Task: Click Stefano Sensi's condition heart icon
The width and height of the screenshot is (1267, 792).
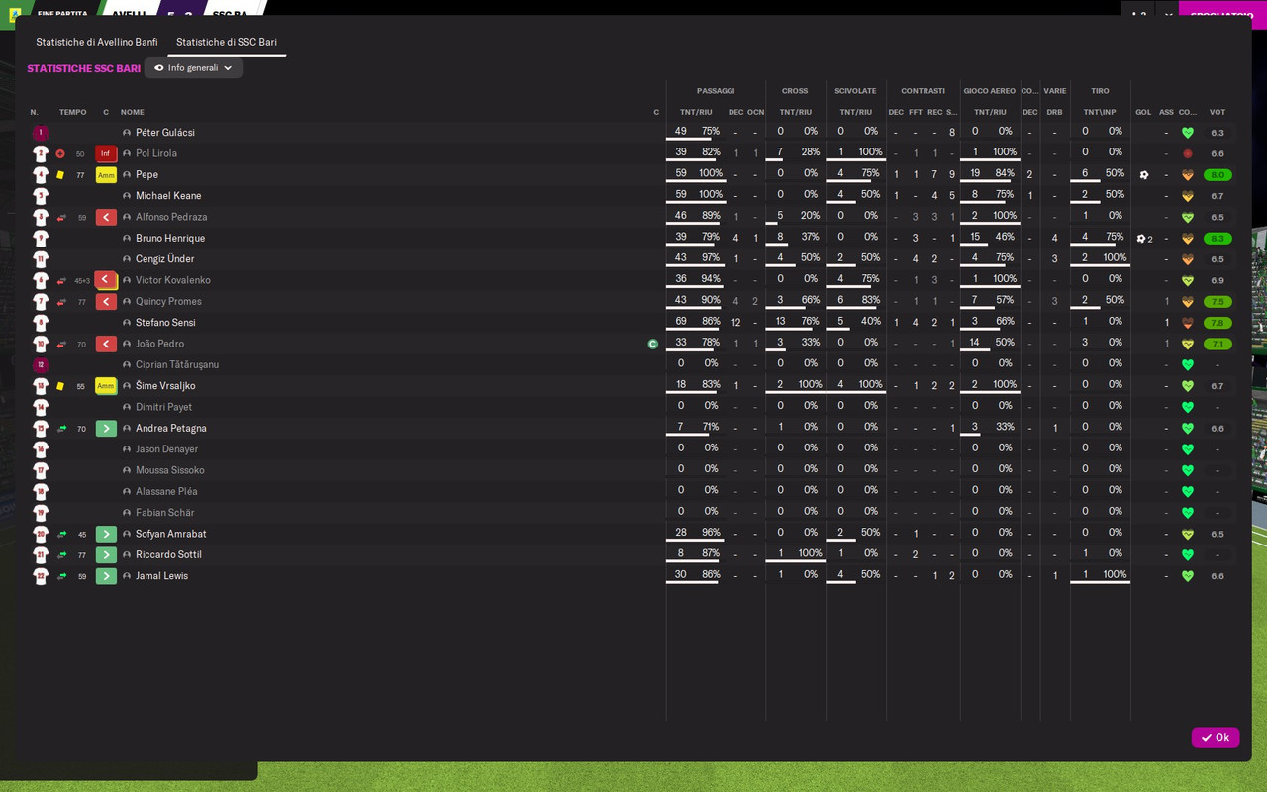Action: point(1188,323)
